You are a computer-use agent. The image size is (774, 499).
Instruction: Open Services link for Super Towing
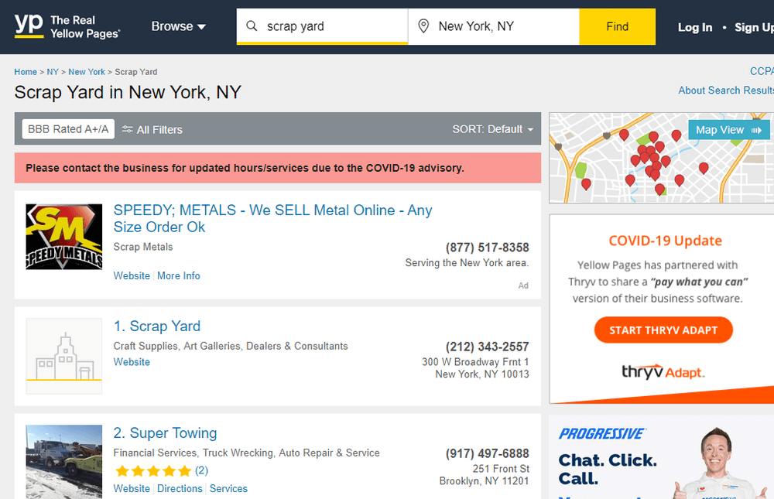pyautogui.click(x=228, y=489)
